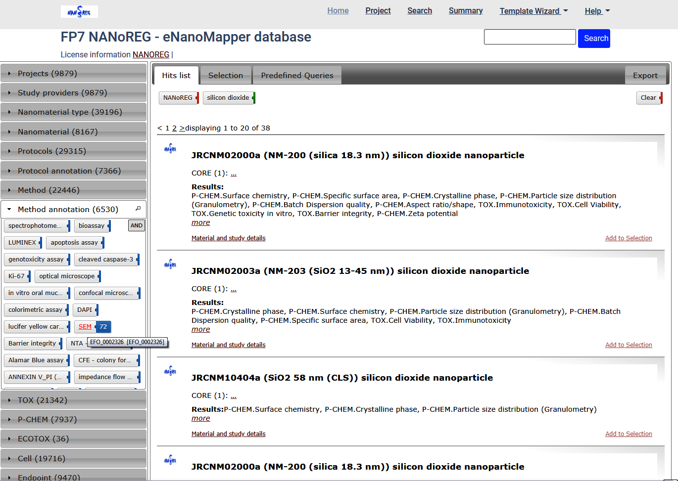Toggle the optical microscope filter tag
The image size is (678, 481).
(67, 276)
